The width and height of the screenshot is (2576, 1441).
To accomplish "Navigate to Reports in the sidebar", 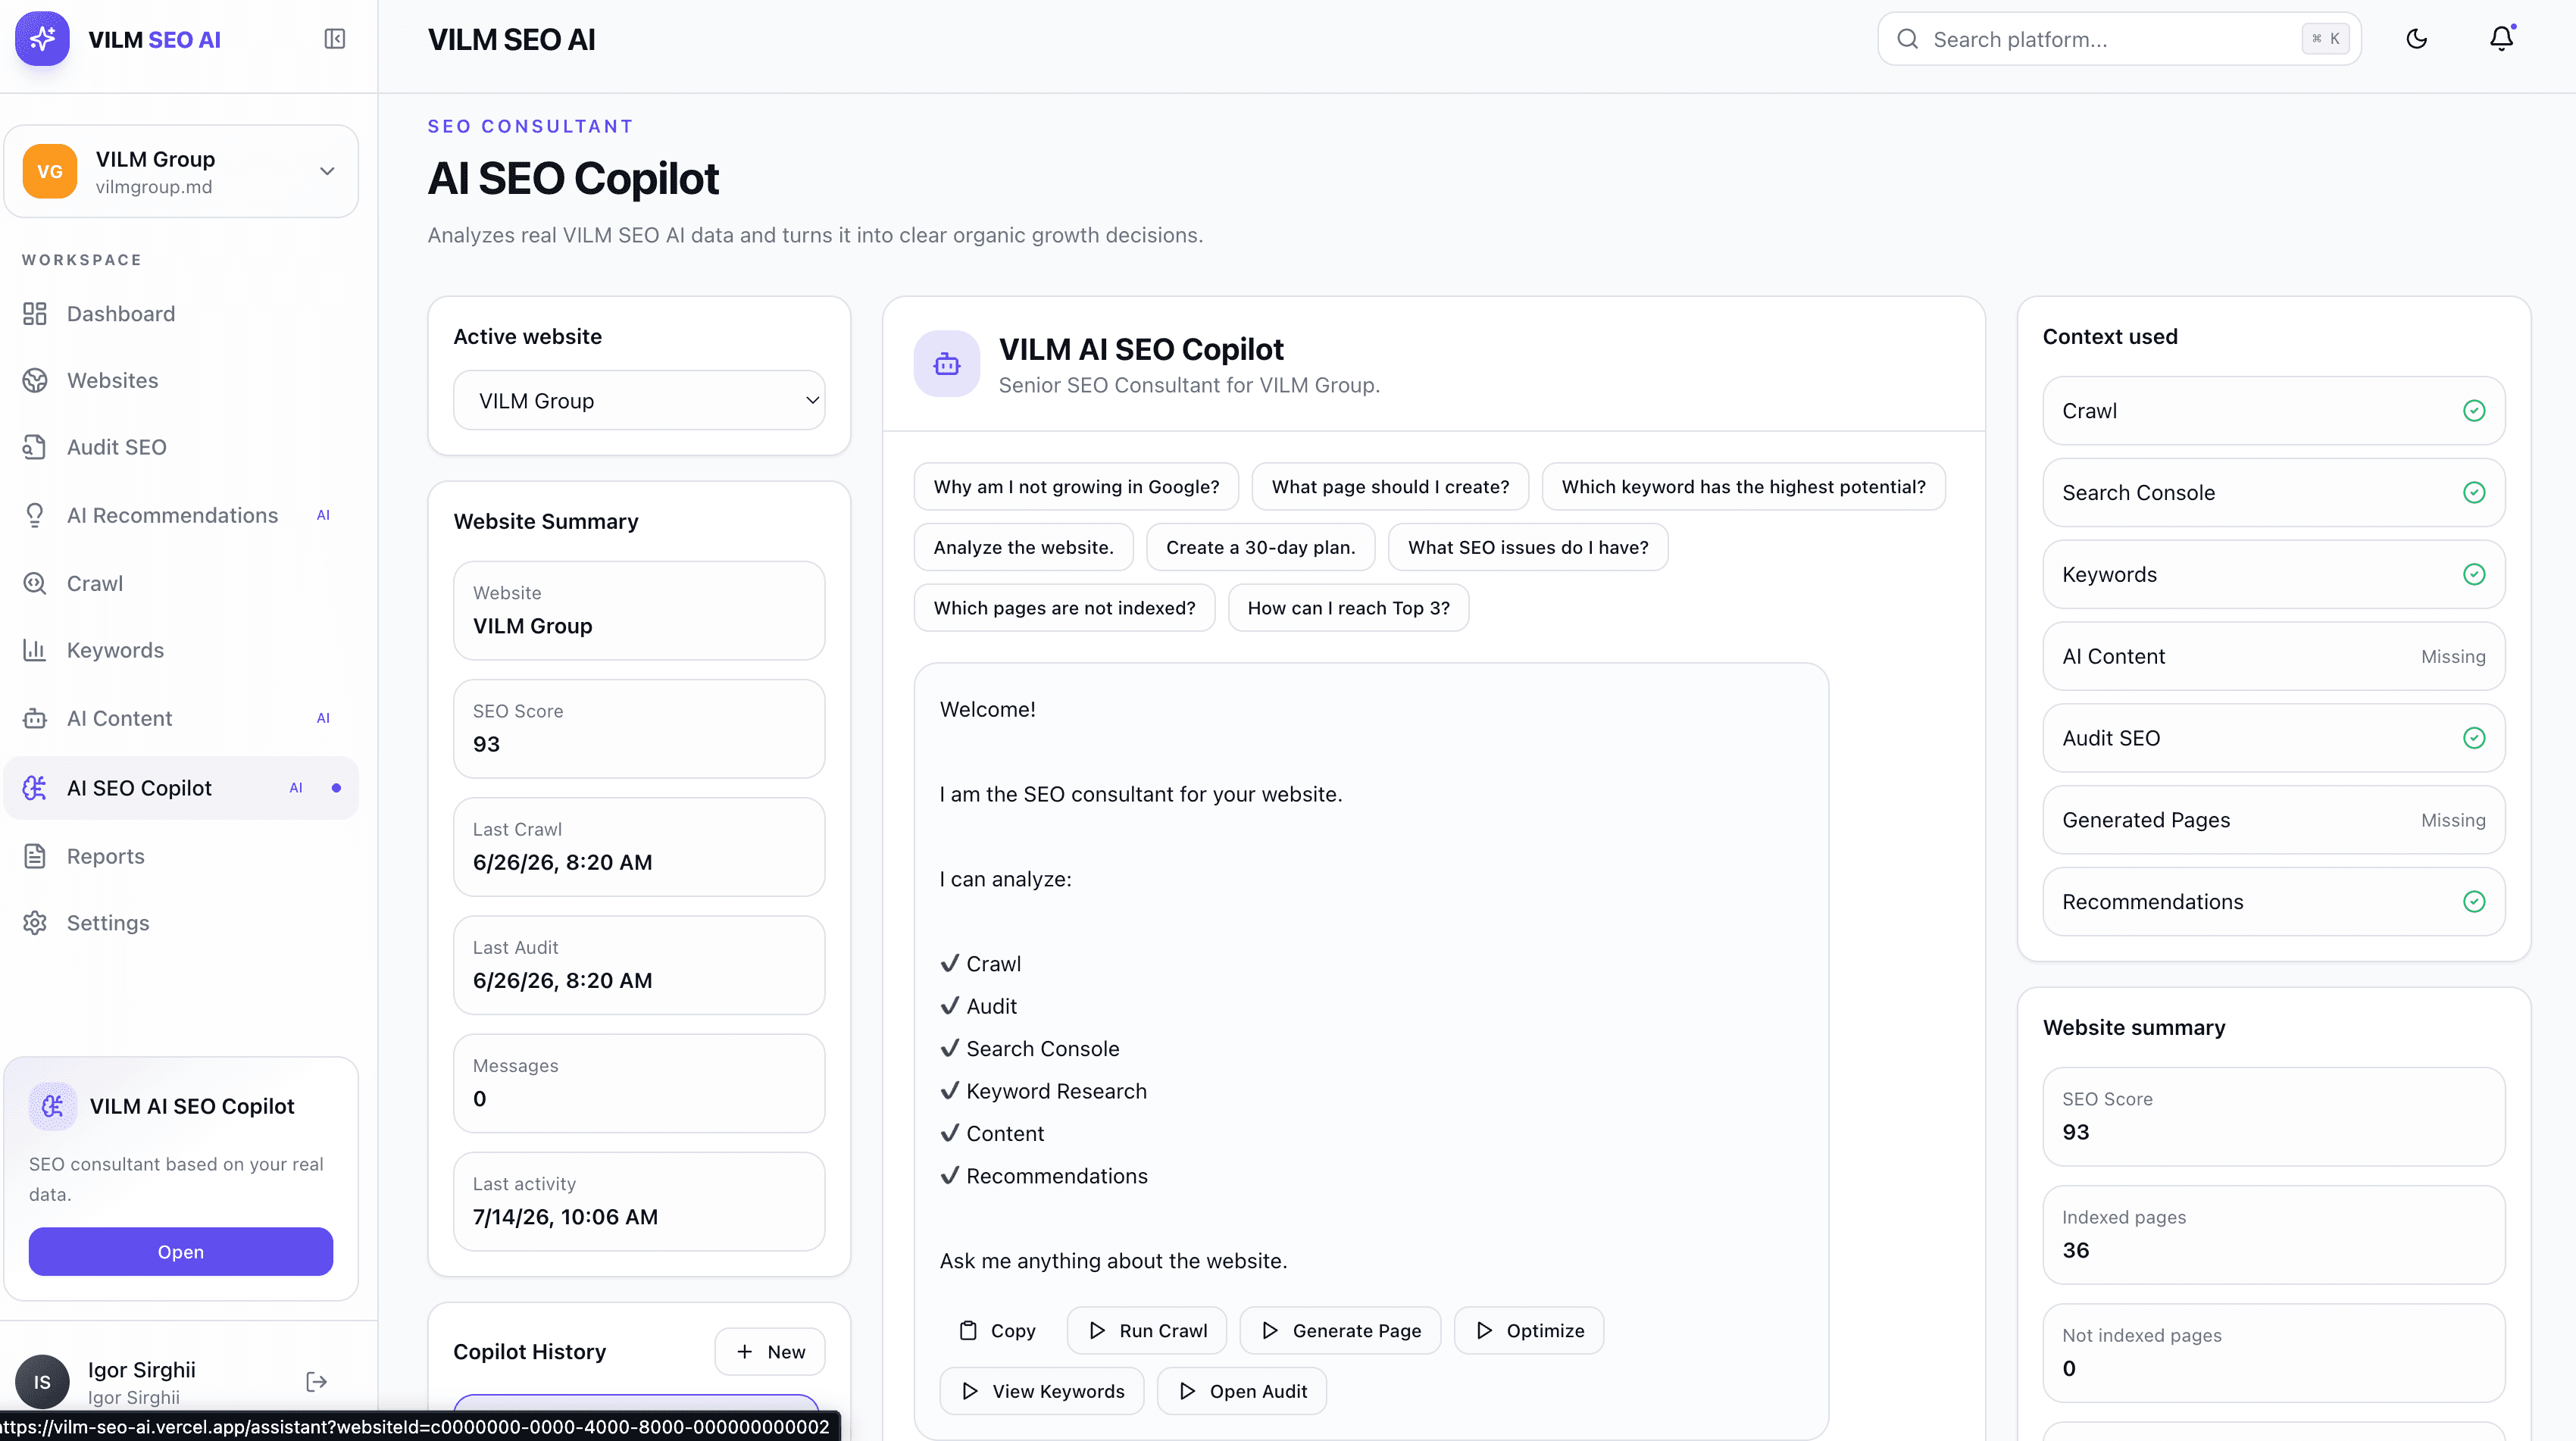I will pos(181,856).
